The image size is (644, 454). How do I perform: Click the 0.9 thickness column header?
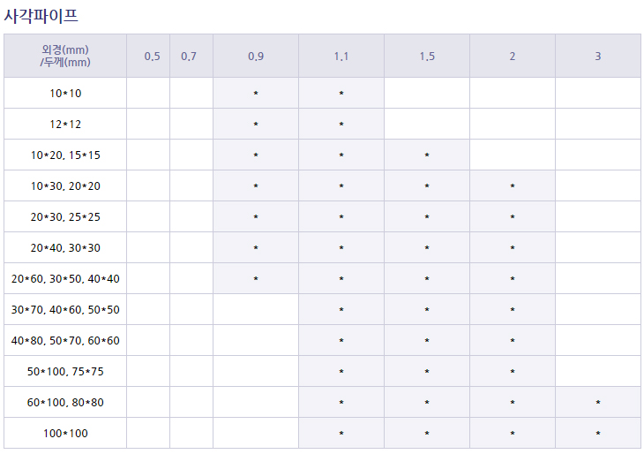256,57
